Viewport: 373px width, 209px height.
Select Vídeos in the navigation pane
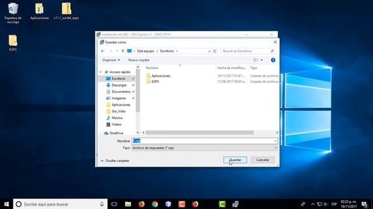117,124
